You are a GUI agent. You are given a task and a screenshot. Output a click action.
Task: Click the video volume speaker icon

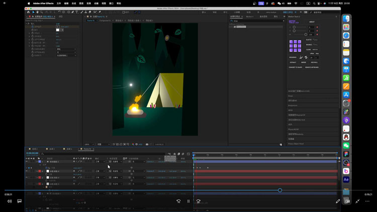(x=9, y=201)
